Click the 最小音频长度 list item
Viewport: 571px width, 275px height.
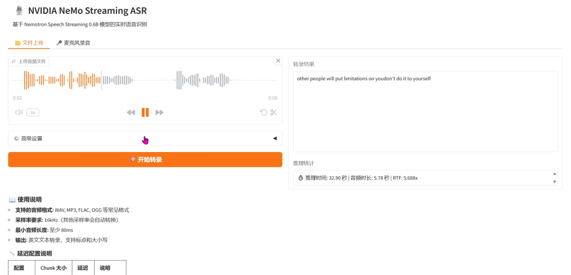[x=44, y=230]
